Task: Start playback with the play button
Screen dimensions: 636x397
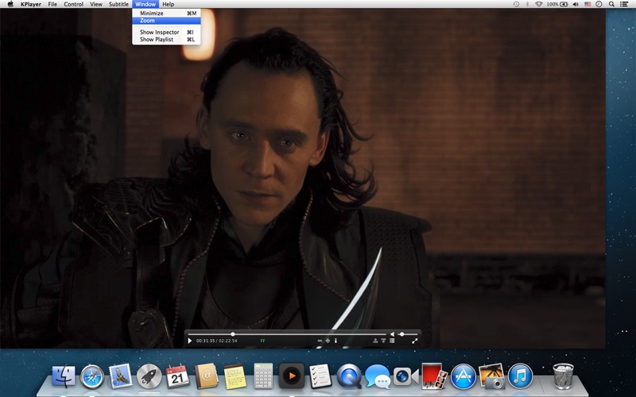Action: (190, 341)
